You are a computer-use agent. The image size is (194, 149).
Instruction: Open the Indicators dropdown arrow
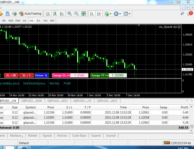click(x=111, y=14)
